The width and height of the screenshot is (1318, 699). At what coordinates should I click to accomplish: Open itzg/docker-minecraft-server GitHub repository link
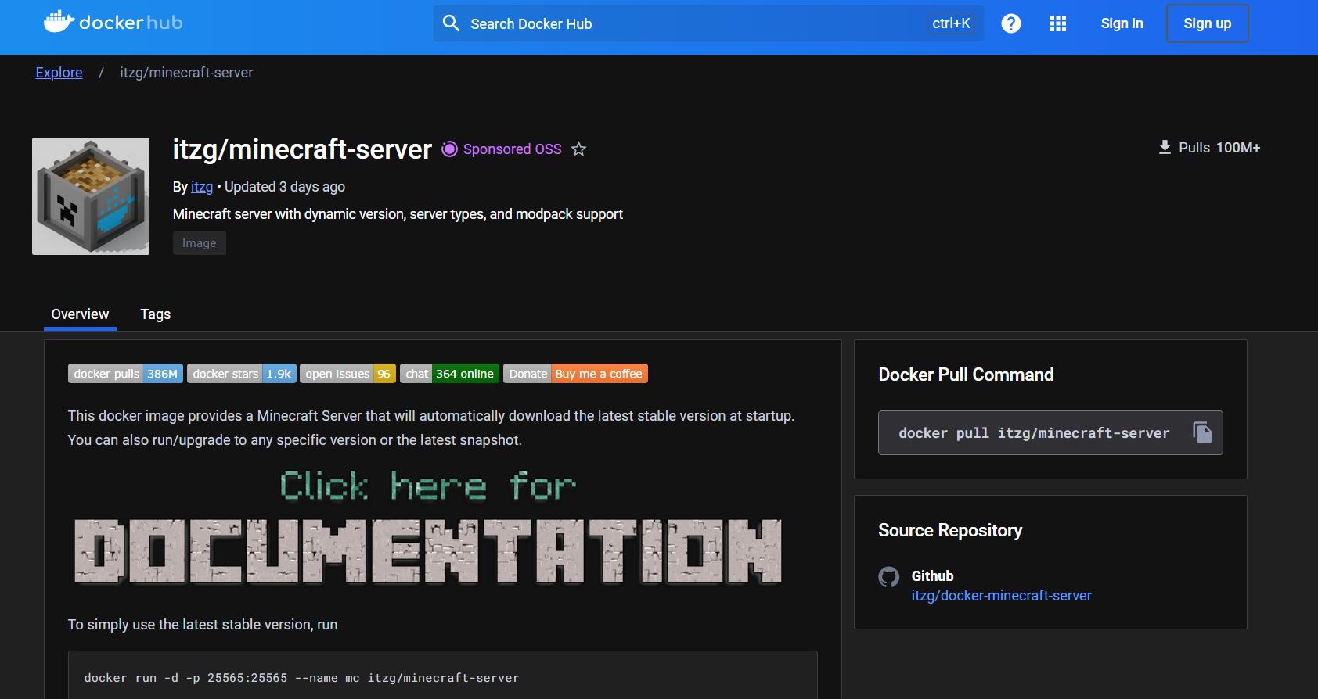click(x=1000, y=596)
